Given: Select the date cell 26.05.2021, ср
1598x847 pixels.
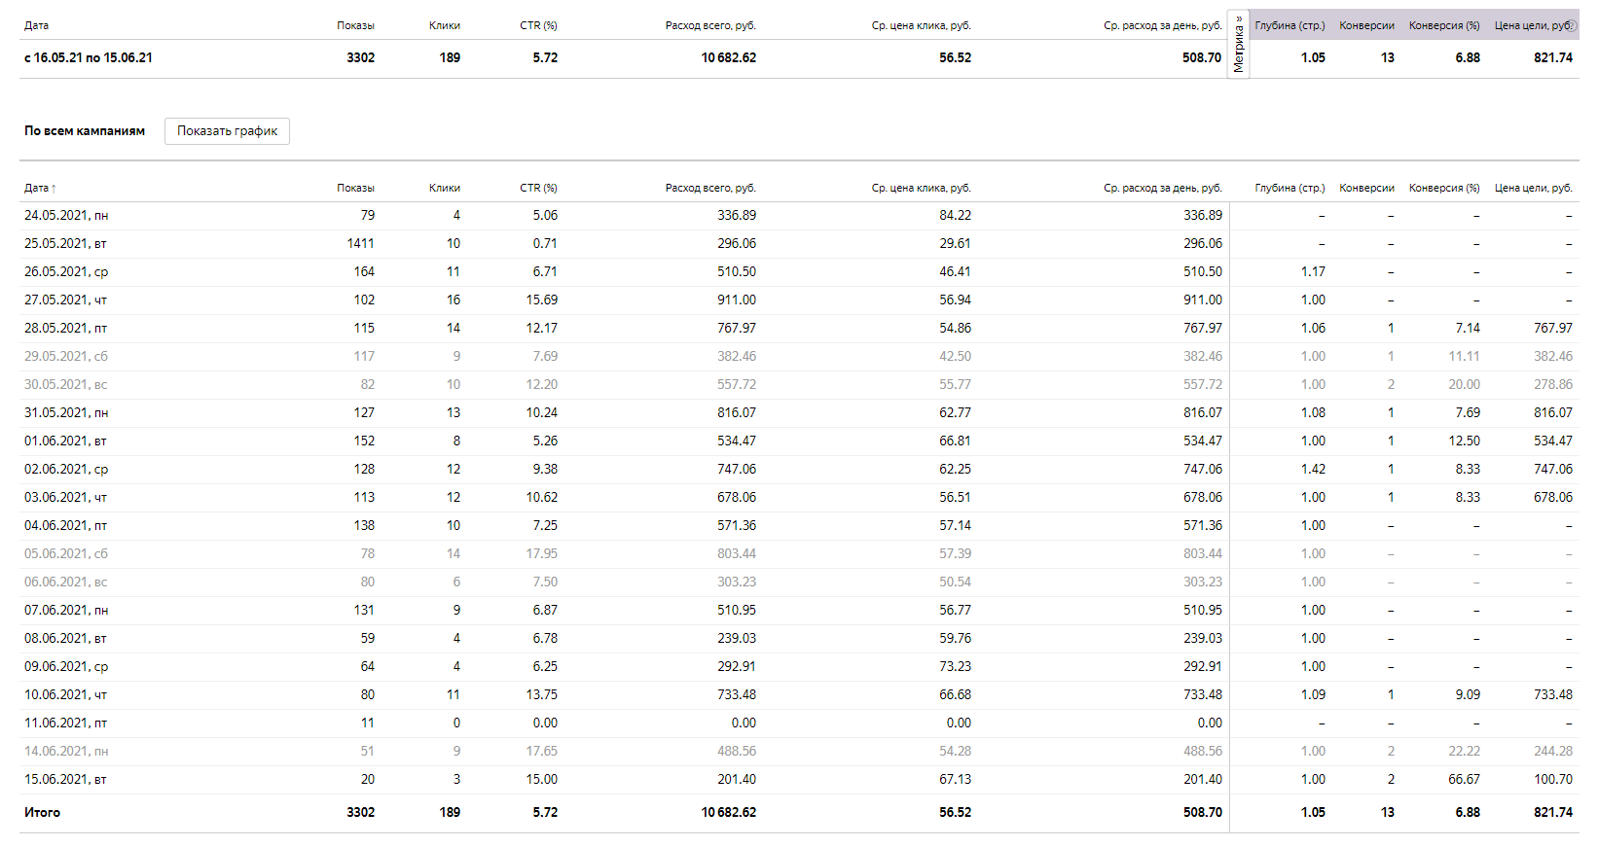Looking at the screenshot, I should click(x=66, y=271).
